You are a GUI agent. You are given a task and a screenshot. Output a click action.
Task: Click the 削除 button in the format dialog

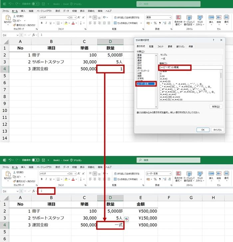tap(216, 106)
